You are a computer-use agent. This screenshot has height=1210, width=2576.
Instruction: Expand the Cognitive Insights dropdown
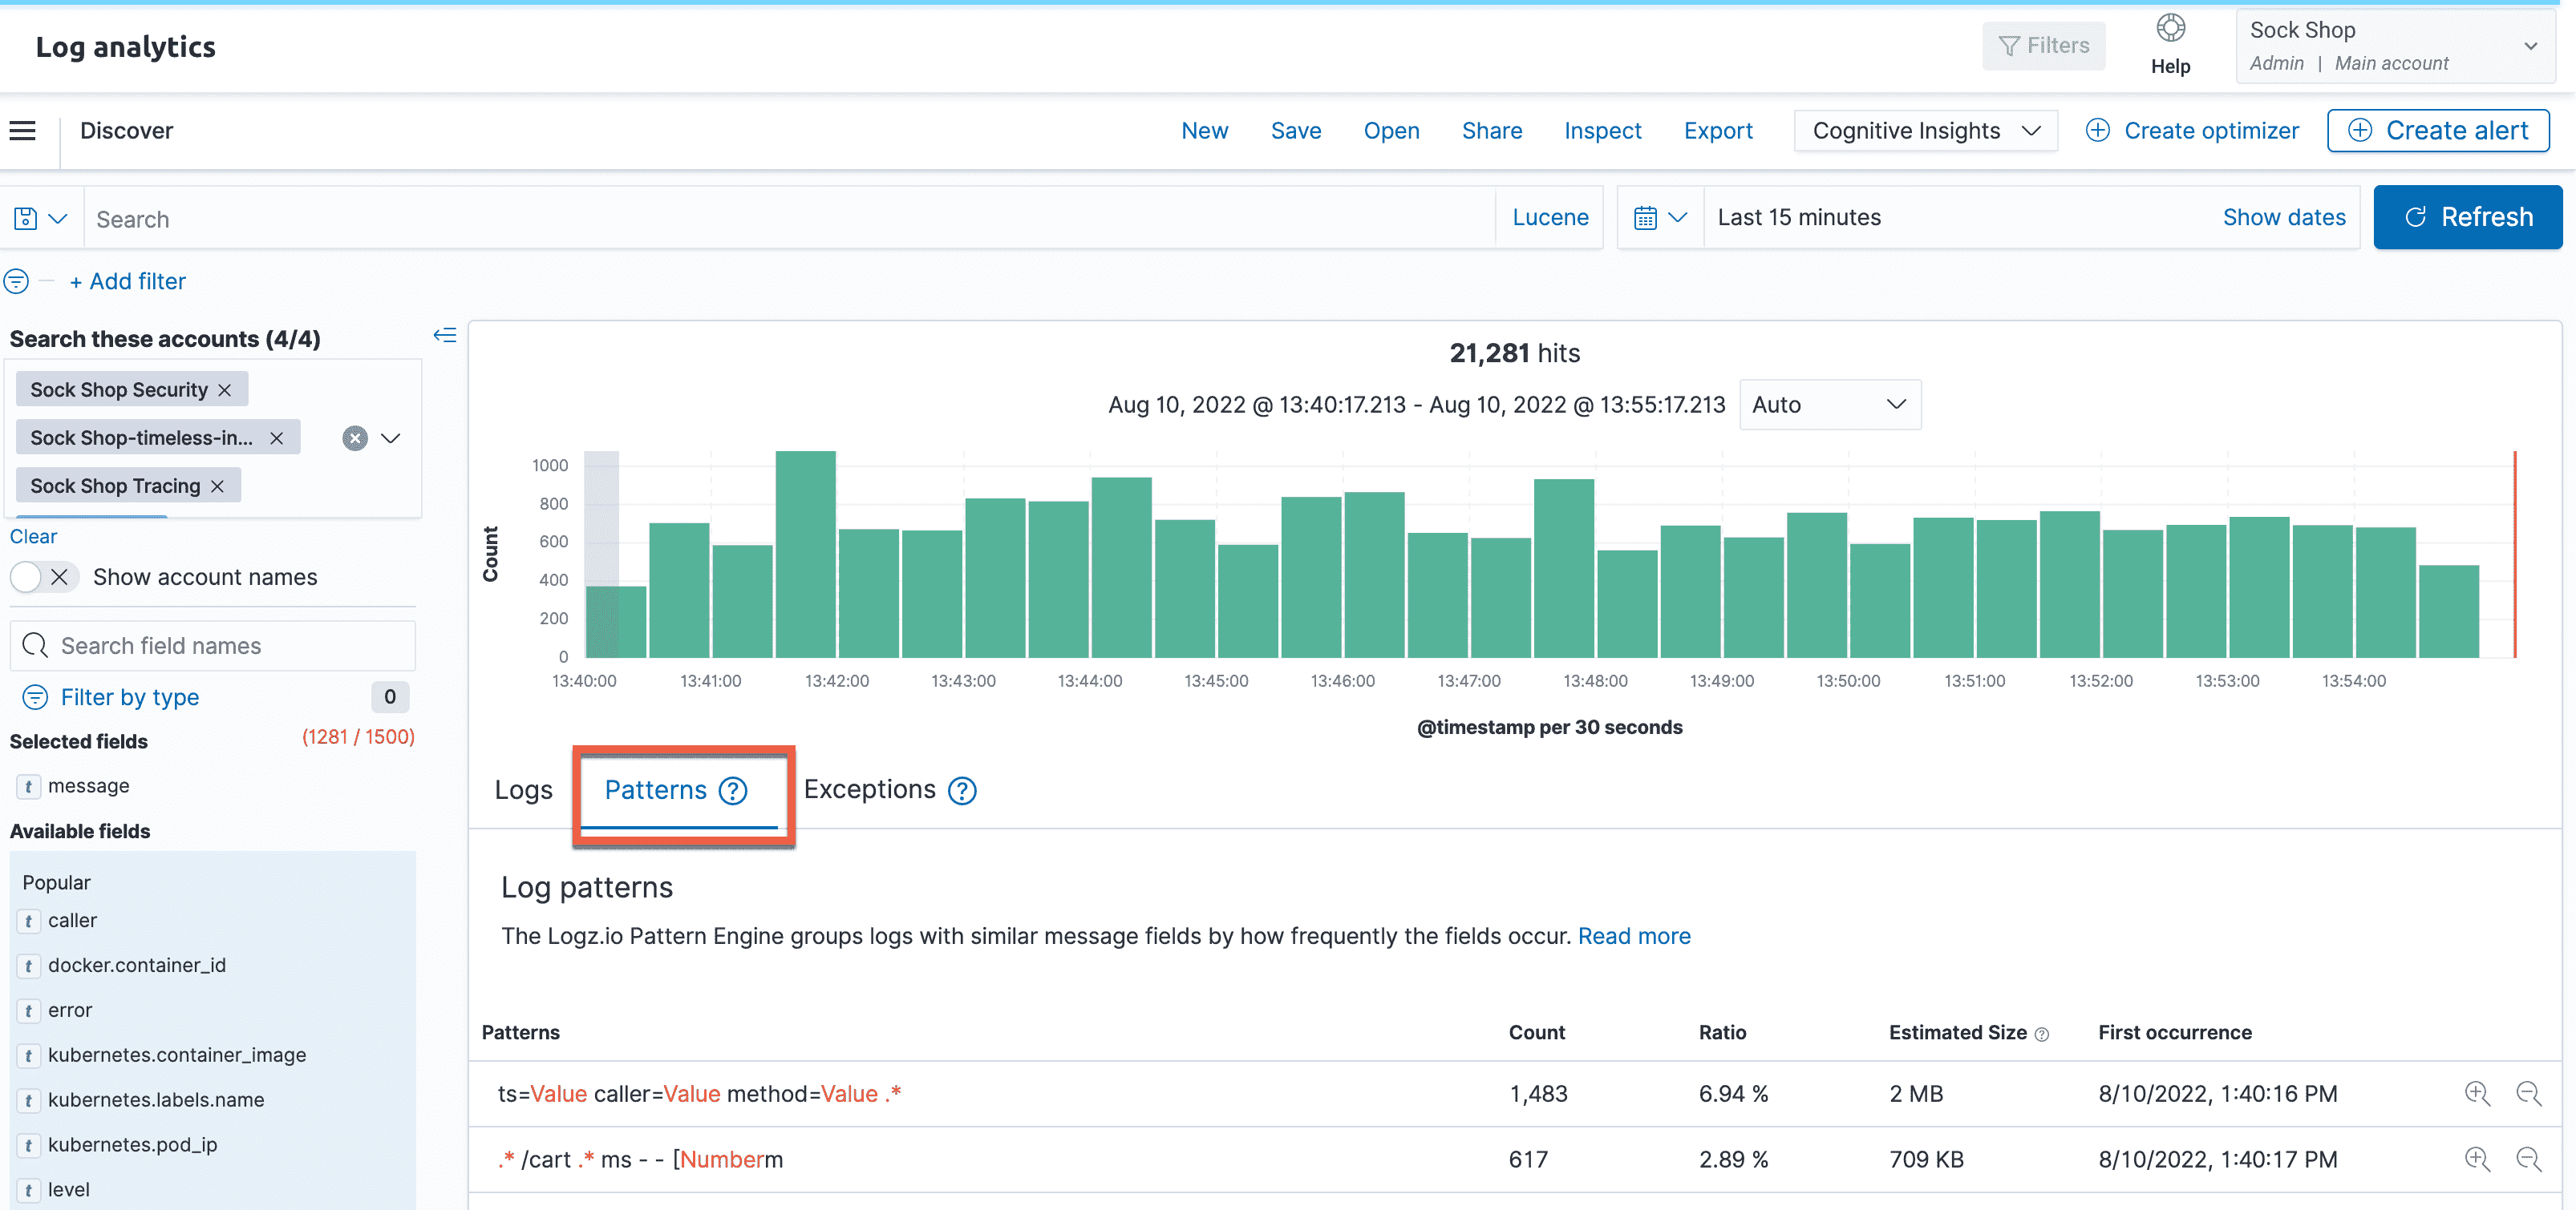(1925, 131)
